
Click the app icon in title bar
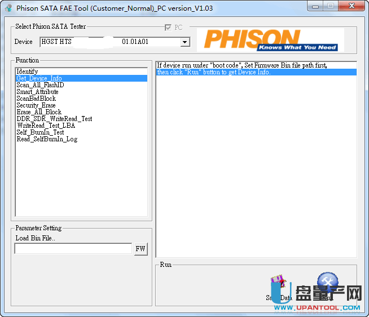pos(8,8)
